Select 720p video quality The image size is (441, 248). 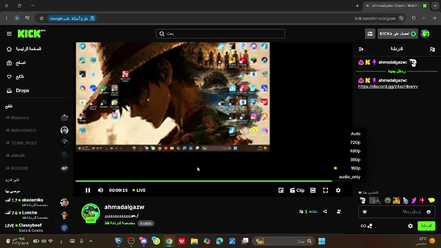coord(355,142)
